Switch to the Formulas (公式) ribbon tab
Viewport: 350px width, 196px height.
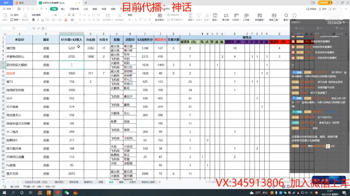click(85, 9)
